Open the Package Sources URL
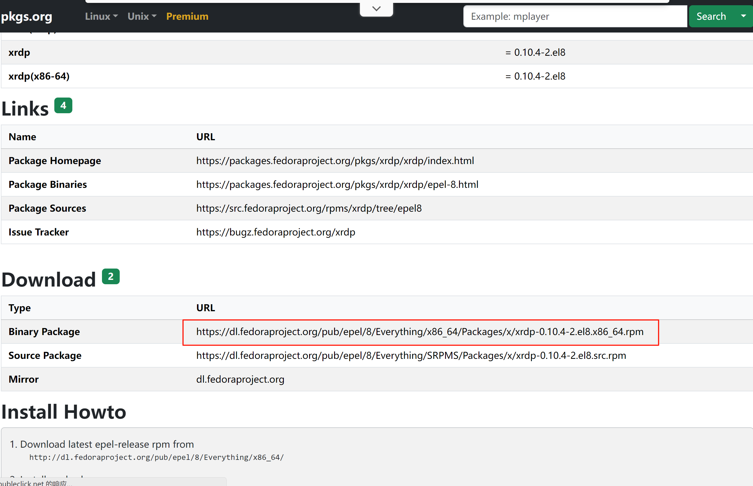 click(309, 208)
